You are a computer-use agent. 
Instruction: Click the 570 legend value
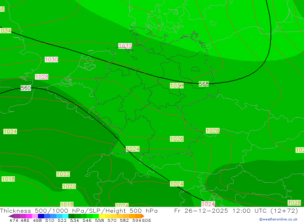tap(112, 220)
